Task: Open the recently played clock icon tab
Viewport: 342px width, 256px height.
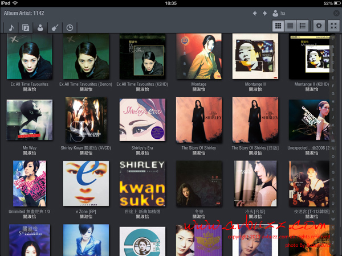Action: coord(70,27)
